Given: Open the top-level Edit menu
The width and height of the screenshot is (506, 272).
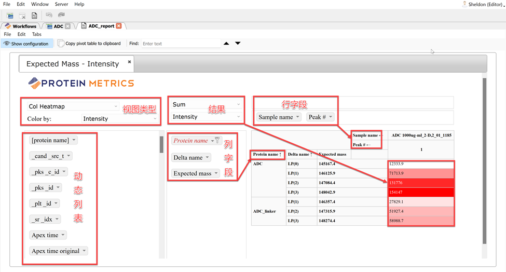Looking at the screenshot, I should (21, 4).
